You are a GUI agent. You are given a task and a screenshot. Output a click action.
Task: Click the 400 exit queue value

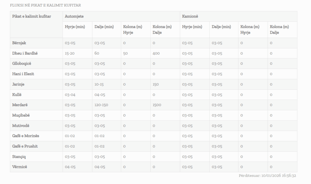(156, 53)
